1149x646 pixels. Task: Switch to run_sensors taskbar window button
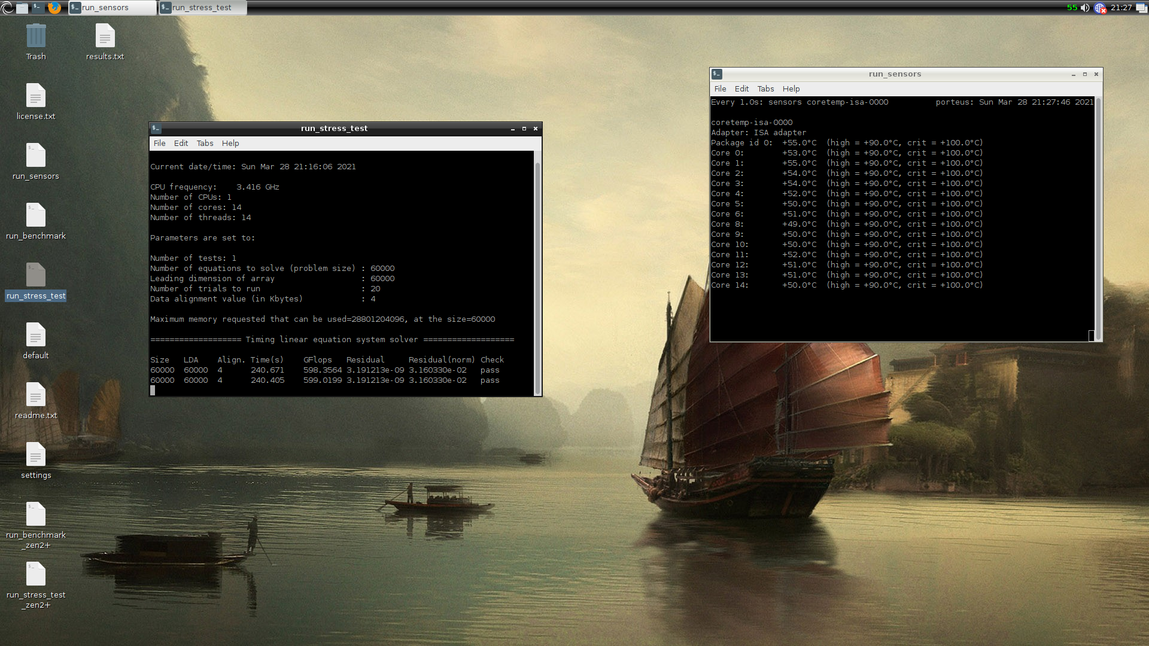[111, 8]
